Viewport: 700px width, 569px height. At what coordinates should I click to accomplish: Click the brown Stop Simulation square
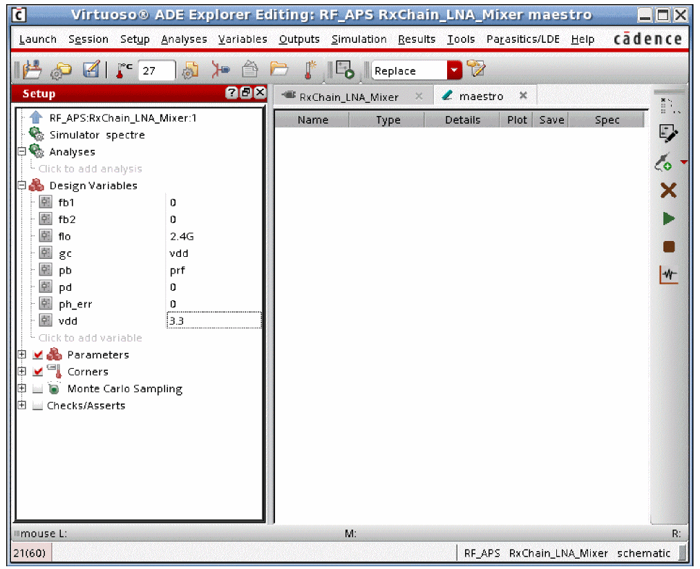668,247
